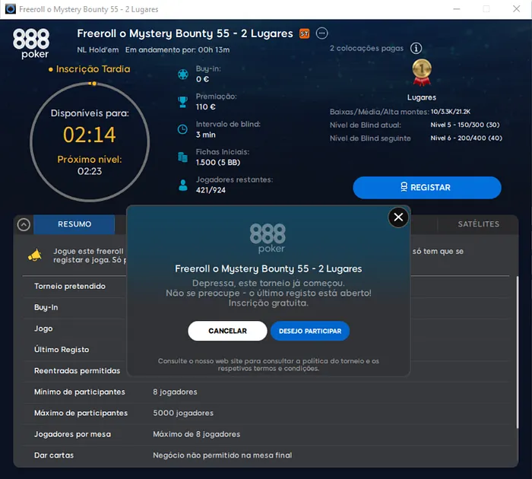Image resolution: width=532 pixels, height=479 pixels.
Task: Click the "Máximo de participantes" row label
Action: (81, 413)
